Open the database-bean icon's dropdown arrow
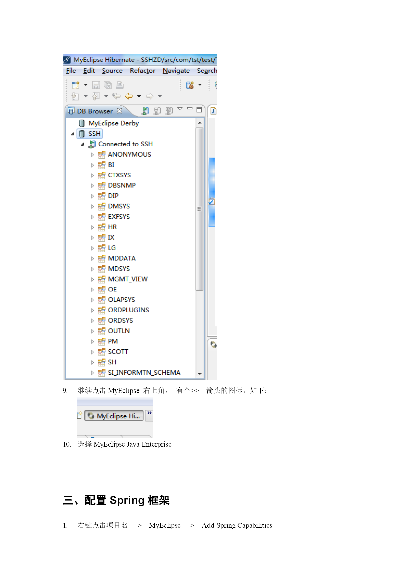The image size is (413, 583). point(200,85)
